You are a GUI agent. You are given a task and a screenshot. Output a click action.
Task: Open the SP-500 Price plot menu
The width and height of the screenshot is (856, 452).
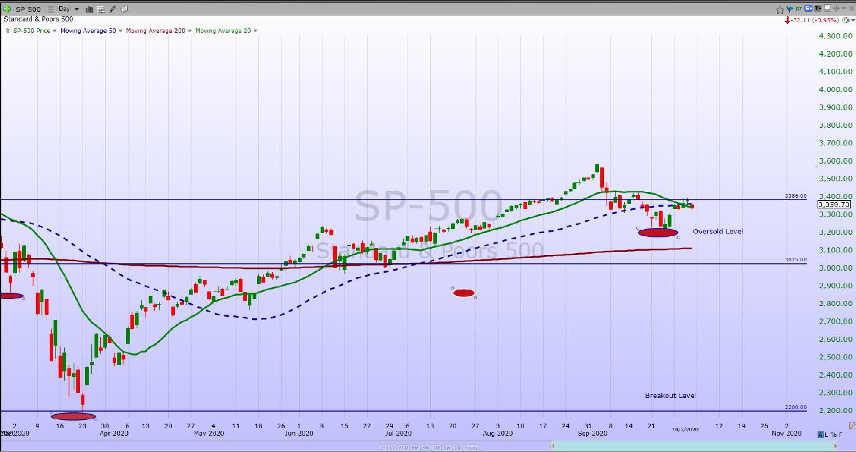(35, 30)
